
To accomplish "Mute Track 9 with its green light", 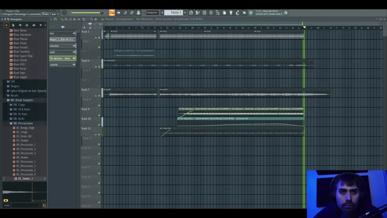I will [x=99, y=115].
